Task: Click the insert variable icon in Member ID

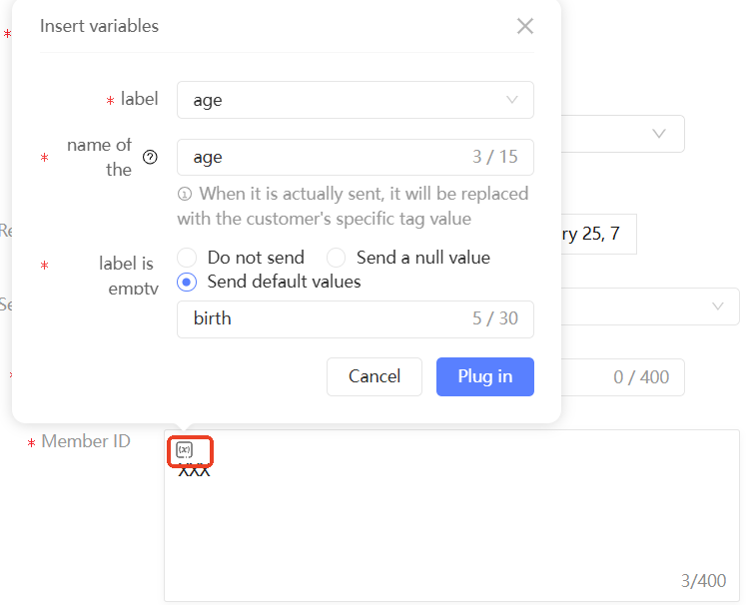Action: [184, 450]
